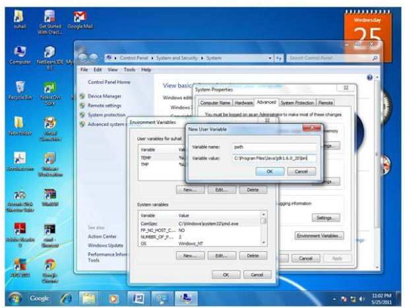Click the Control Panel back arrow
The image size is (405, 308).
coord(82,58)
